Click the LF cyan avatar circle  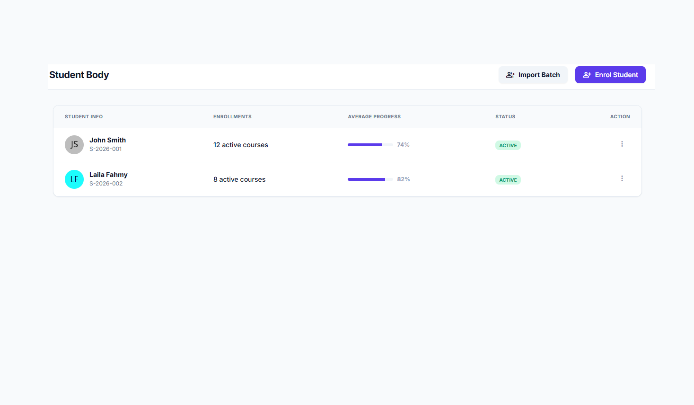point(74,179)
